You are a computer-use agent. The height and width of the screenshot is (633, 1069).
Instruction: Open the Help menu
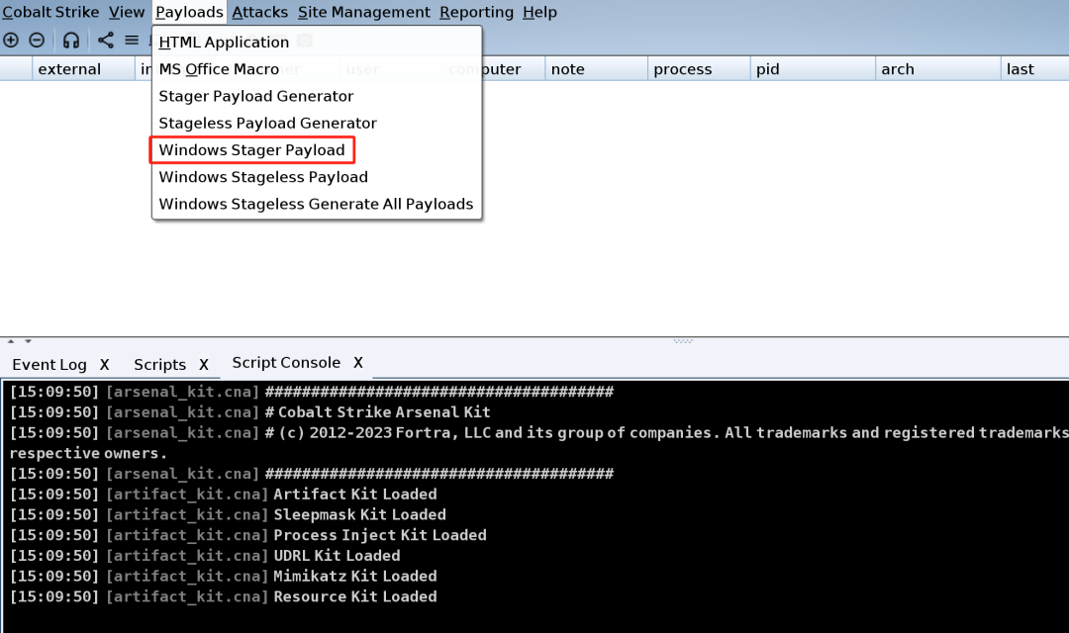point(540,12)
